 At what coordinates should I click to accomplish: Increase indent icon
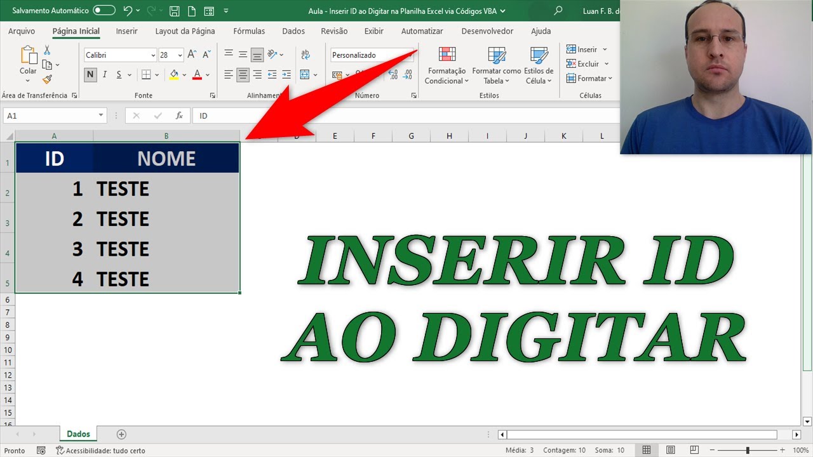[286, 75]
